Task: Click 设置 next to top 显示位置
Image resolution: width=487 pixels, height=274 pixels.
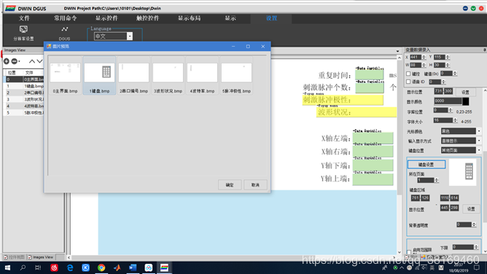Action: pos(465,92)
